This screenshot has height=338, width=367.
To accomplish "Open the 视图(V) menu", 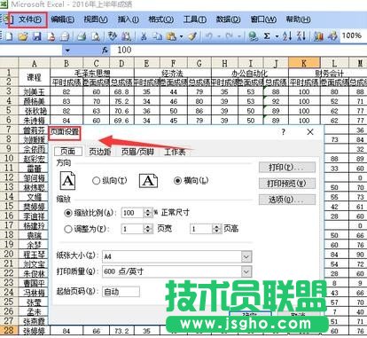I will [96, 20].
